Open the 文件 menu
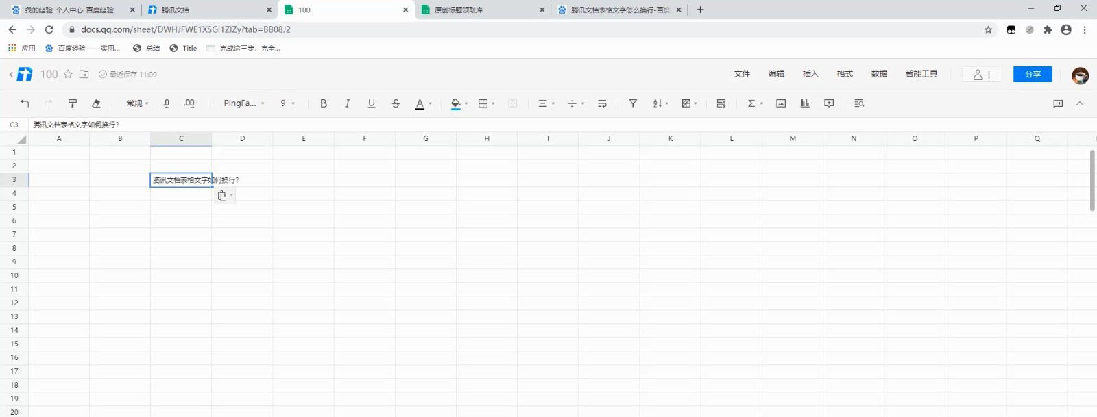 (x=742, y=74)
